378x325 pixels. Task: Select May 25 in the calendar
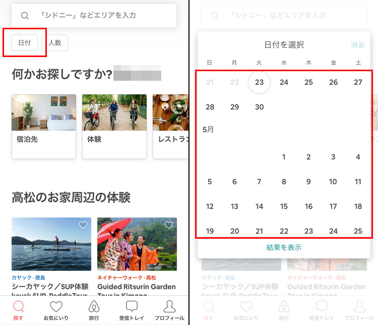pos(358,231)
